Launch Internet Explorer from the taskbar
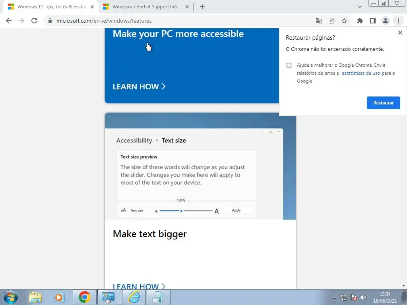Viewport: 407px width, 305px height. click(x=134, y=297)
